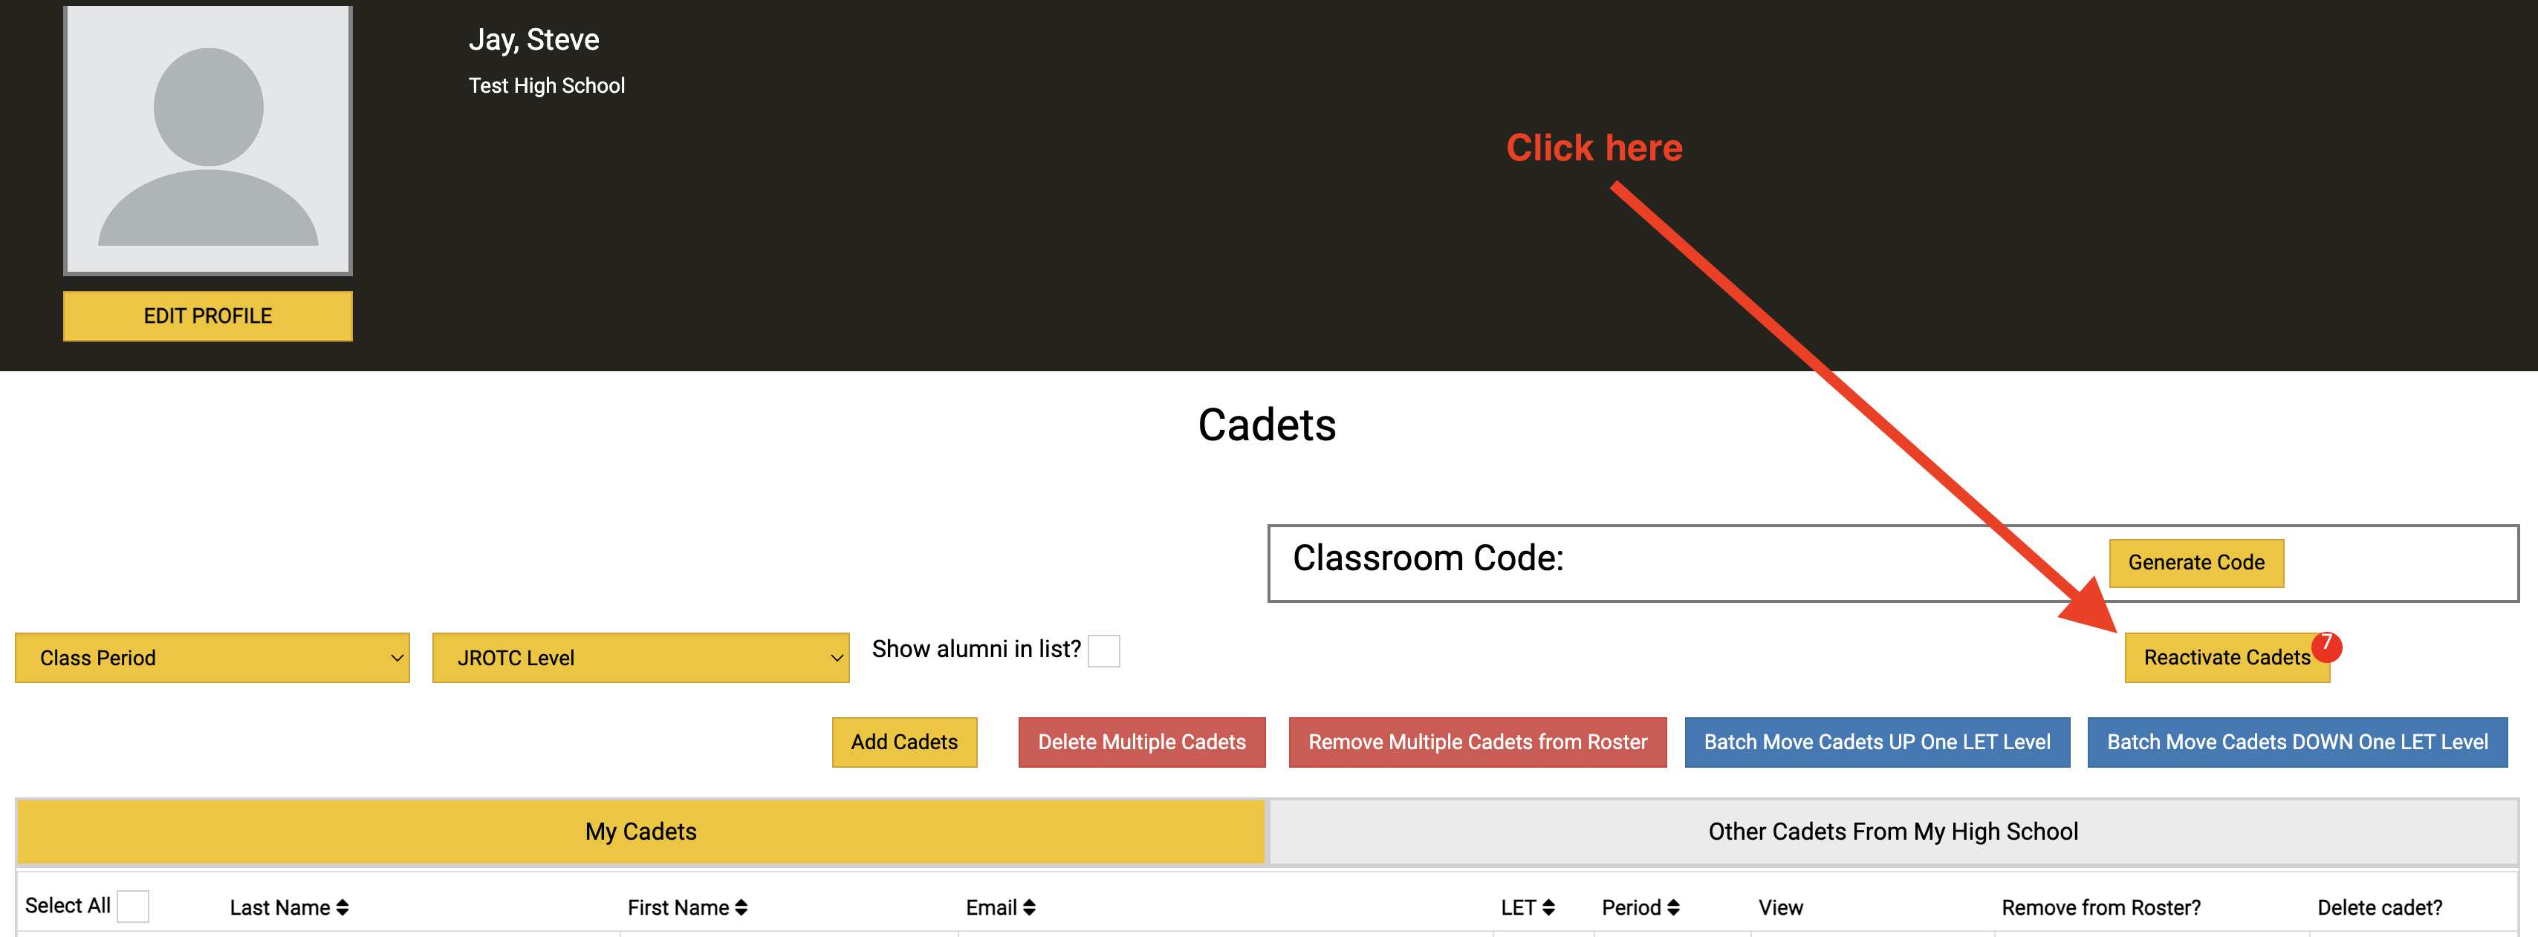Click the Generate Code button
Screen dimensions: 2538x937
coord(2195,563)
